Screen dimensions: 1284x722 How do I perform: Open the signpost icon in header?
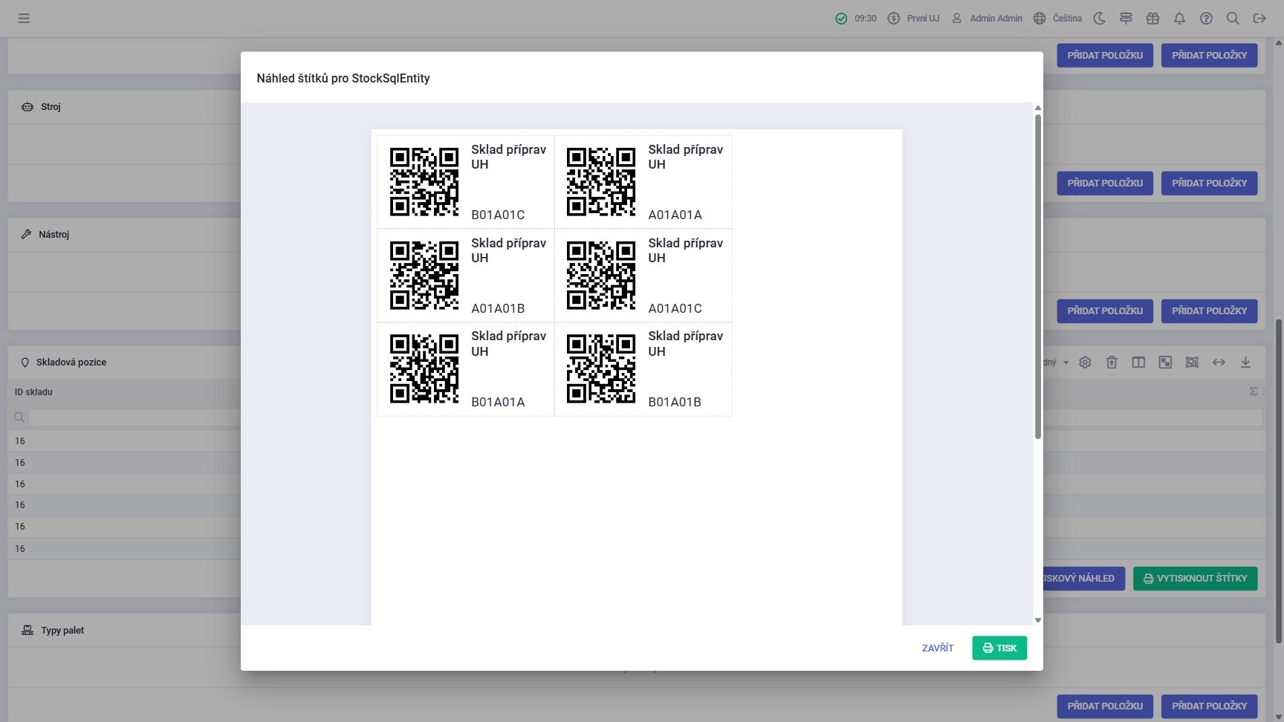coord(1126,19)
